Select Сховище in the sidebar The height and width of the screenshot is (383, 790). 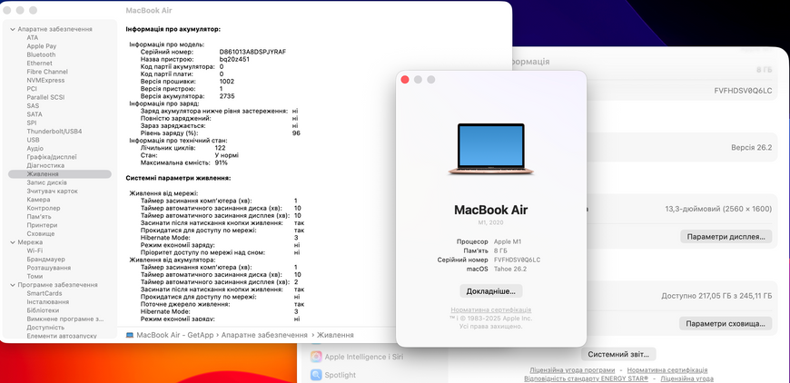point(40,234)
